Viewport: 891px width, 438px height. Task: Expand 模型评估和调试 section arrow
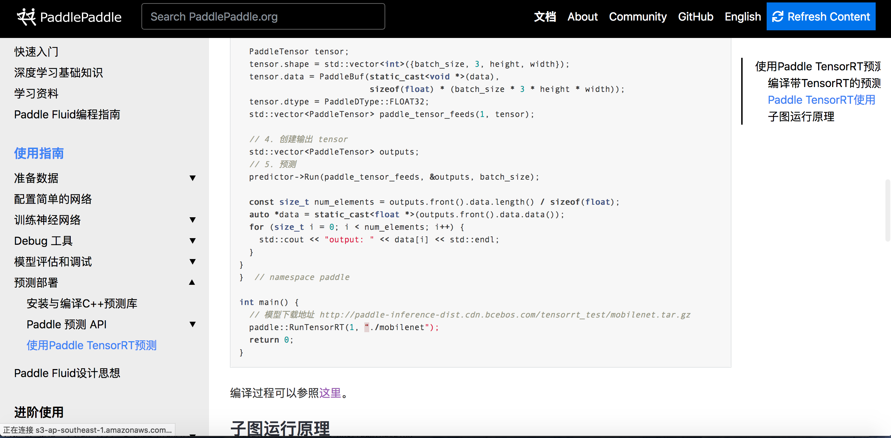pos(192,262)
